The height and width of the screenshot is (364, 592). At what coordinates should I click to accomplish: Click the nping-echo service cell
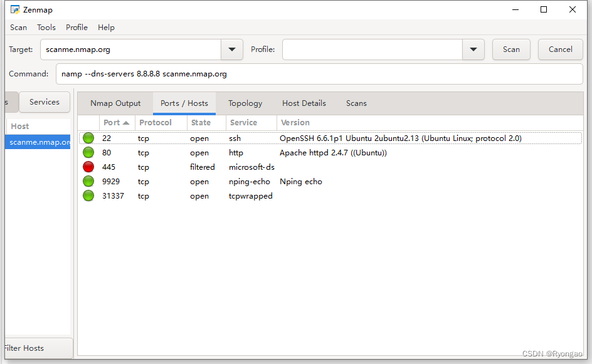point(250,182)
